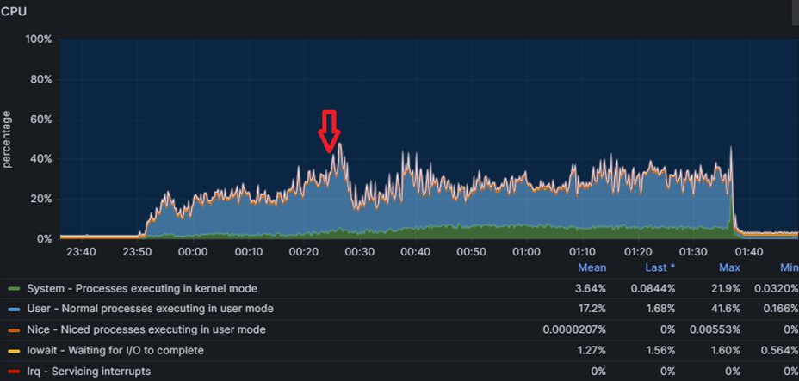Image resolution: width=799 pixels, height=381 pixels.
Task: Click the percentage axis title
Action: (x=7, y=139)
